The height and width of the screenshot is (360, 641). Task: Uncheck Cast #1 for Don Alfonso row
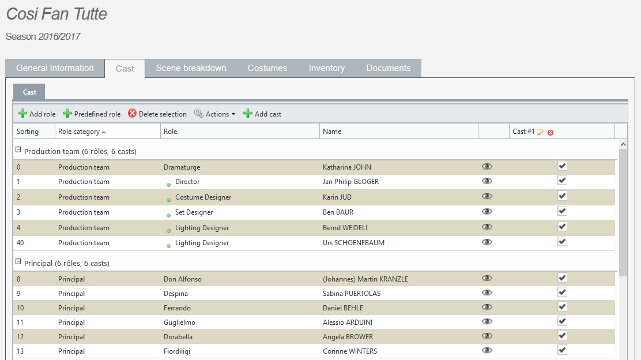[562, 277]
